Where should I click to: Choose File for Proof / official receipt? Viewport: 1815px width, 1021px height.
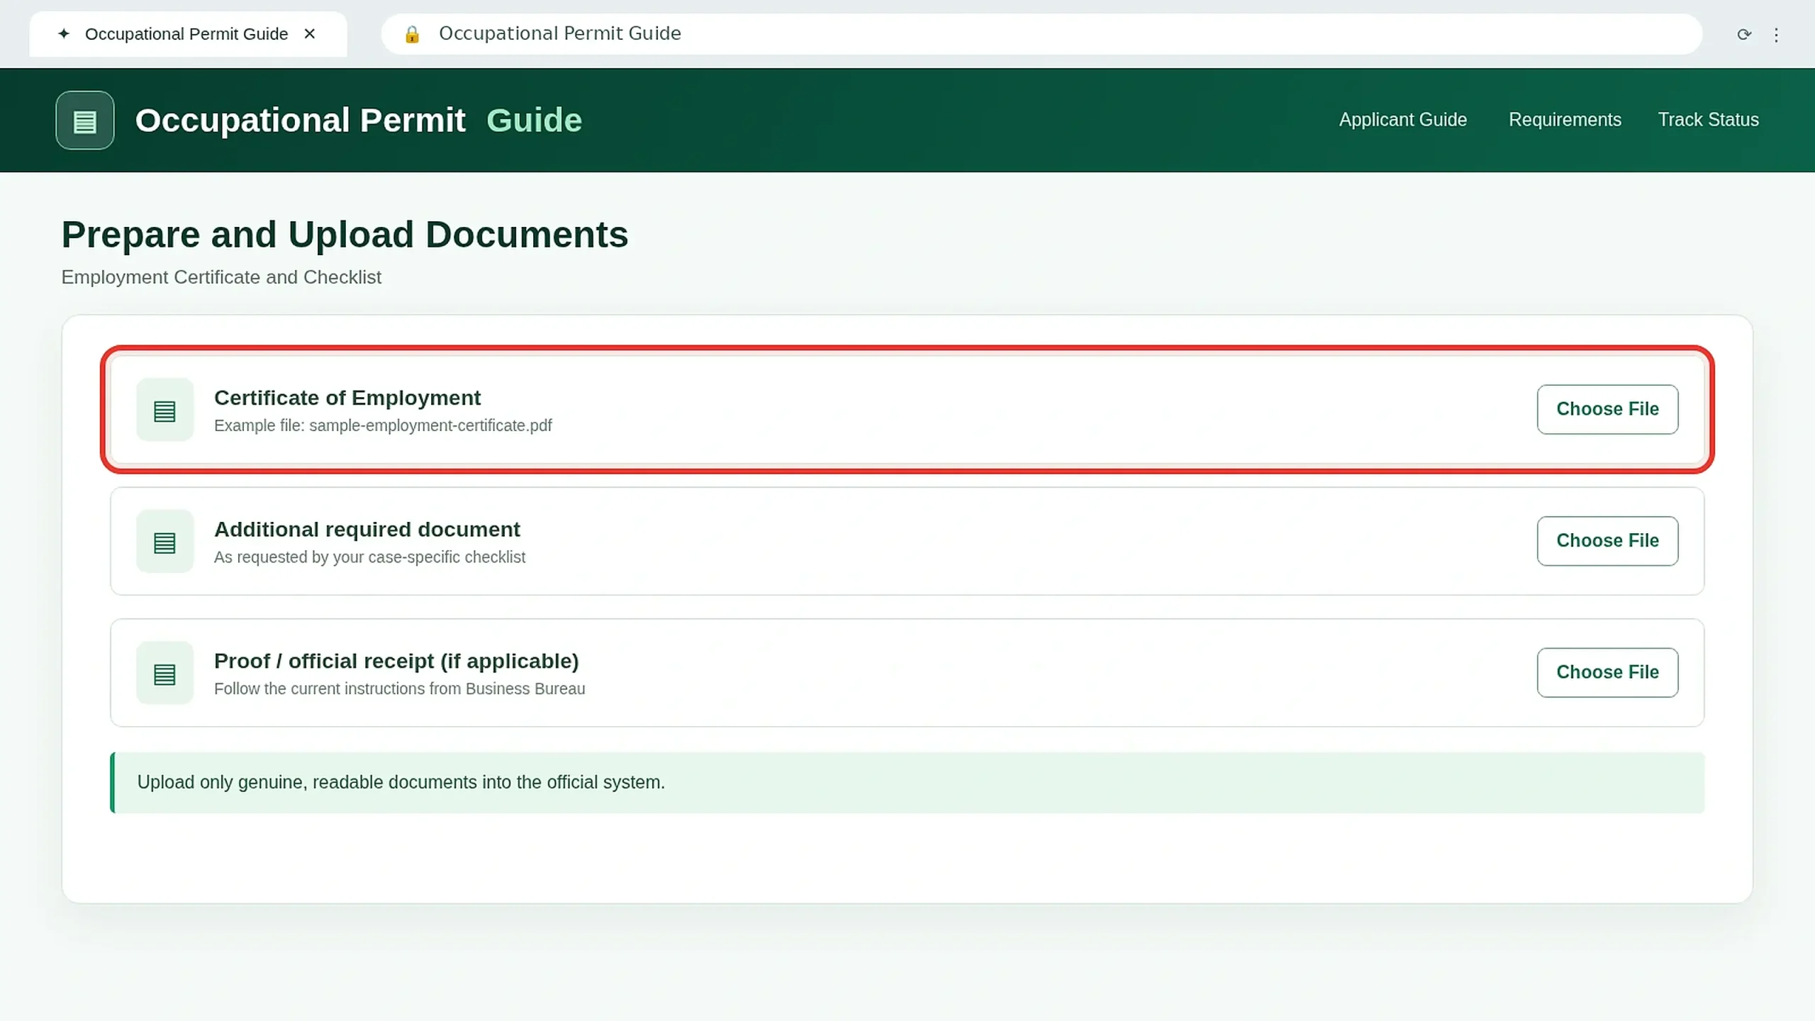tap(1607, 672)
